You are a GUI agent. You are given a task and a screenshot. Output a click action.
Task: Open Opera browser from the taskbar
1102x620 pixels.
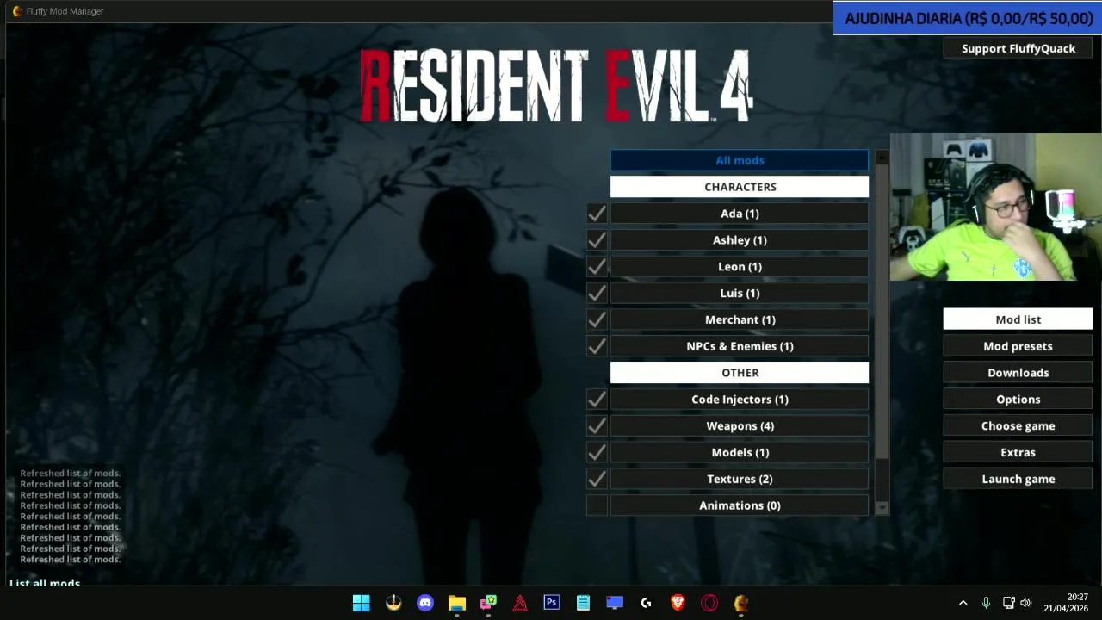coord(709,603)
